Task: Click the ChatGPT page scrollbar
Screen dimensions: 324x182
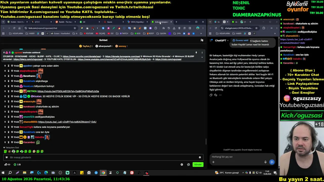Action: coord(279,106)
